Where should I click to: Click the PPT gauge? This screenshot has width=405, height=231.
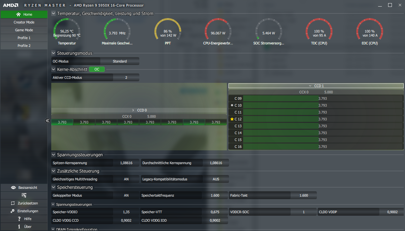(x=168, y=31)
